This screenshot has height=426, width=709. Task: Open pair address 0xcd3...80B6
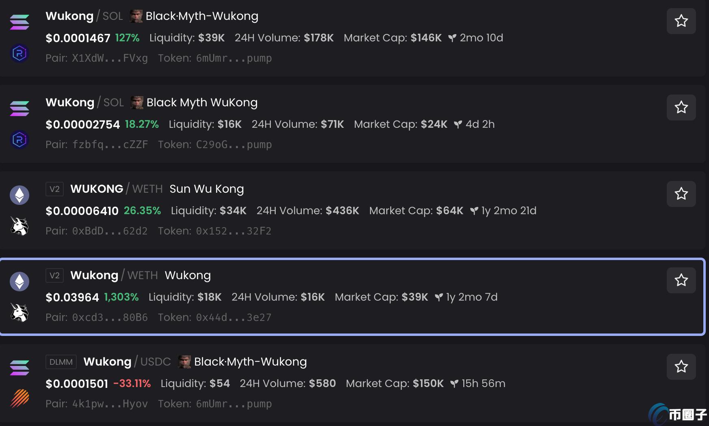[110, 317]
